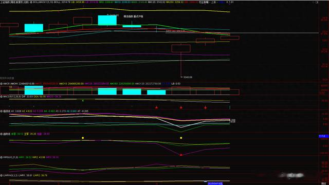Viewport: 329px width, 185px height.
Task: Select the leftmost cyan volume bar in AMO panel
Action: pyautogui.click(x=34, y=90)
